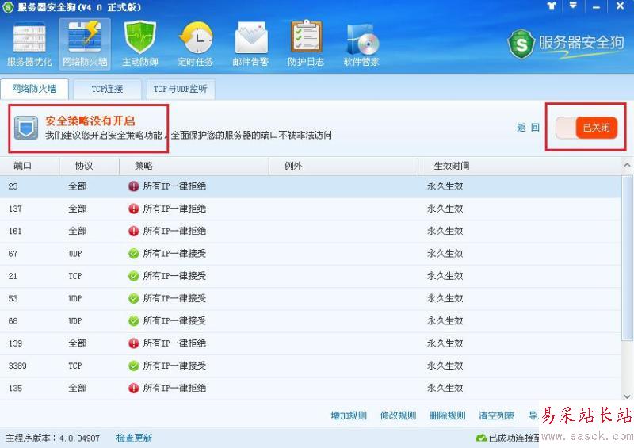Screen dimensions: 634x448
Task: Select the port 139 rule row
Action: [311, 343]
